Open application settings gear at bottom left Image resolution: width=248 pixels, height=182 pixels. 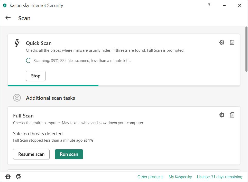pyautogui.click(x=8, y=177)
